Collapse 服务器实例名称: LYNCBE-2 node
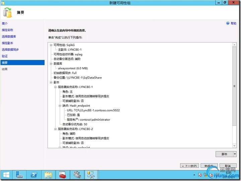The height and width of the screenshot is (181, 241). [55, 129]
